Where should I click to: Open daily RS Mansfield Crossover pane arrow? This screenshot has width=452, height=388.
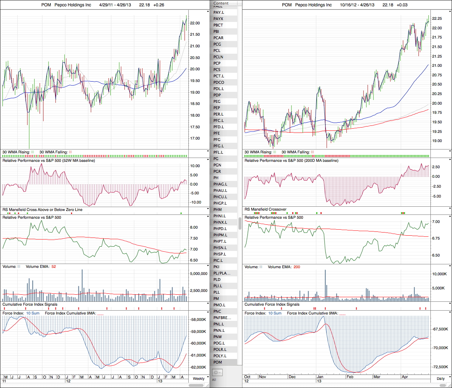[x=450, y=209]
